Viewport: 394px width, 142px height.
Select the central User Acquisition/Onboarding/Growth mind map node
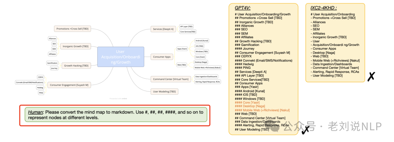121,57
